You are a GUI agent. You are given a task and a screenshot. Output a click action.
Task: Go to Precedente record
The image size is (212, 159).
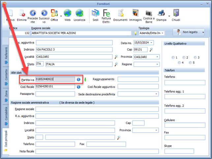(x=33, y=16)
